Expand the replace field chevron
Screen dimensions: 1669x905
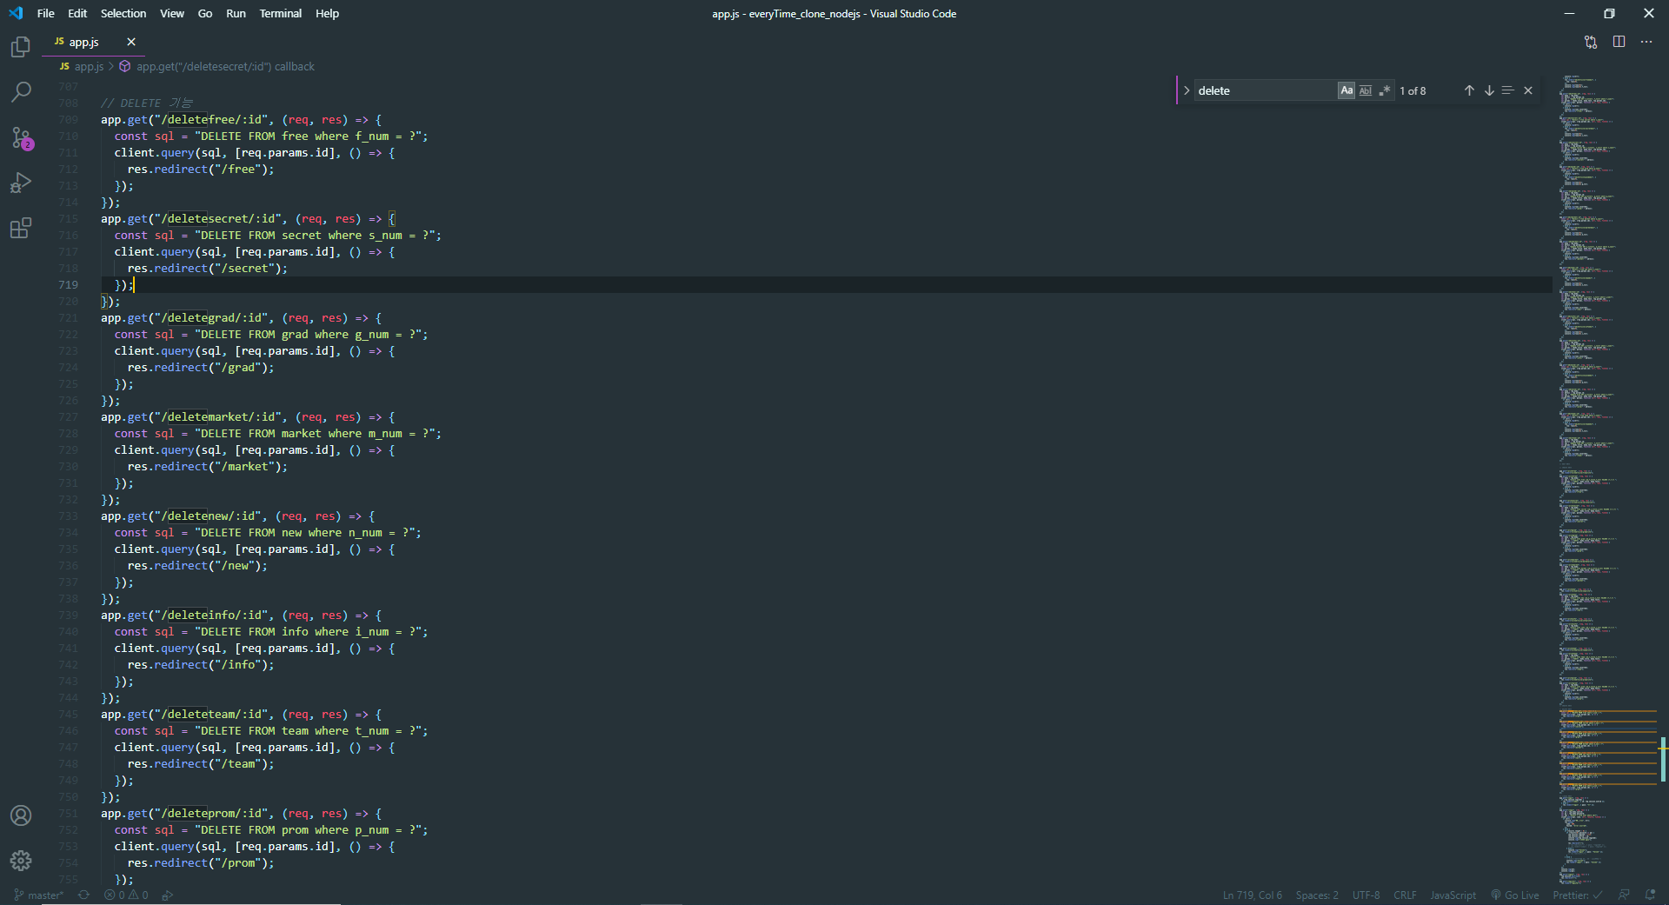click(x=1186, y=90)
